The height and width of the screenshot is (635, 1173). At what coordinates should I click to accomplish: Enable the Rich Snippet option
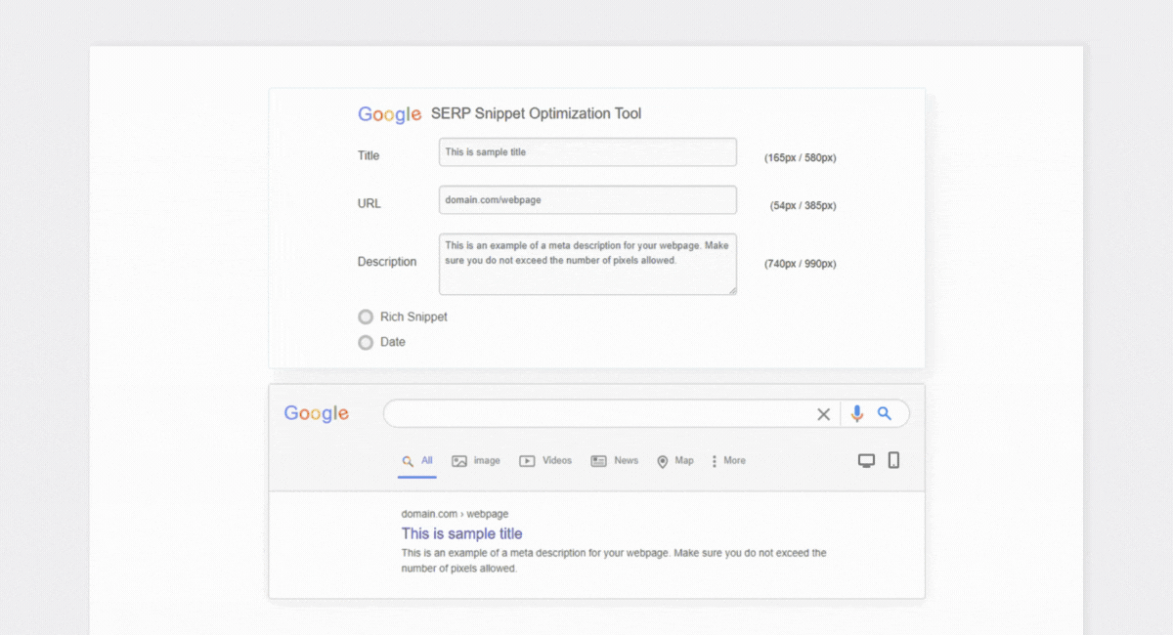(366, 317)
